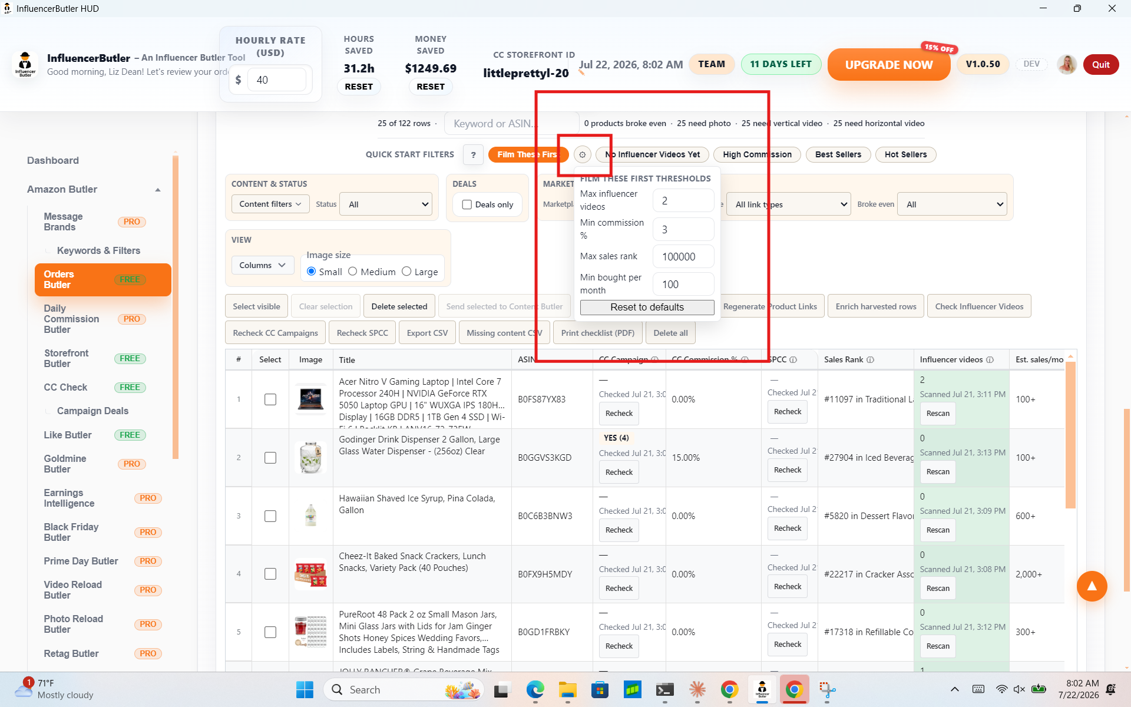Tick the checkbox for PureRoot Mason Jars row
This screenshot has width=1131, height=707.
coord(270,632)
